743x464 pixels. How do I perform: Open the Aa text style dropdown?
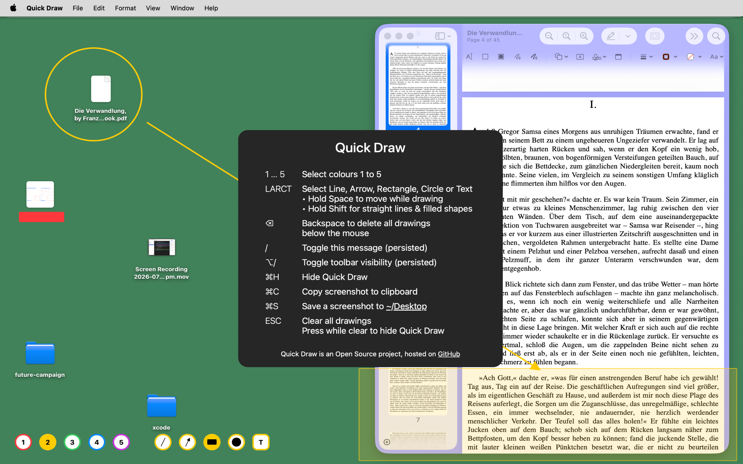716,57
